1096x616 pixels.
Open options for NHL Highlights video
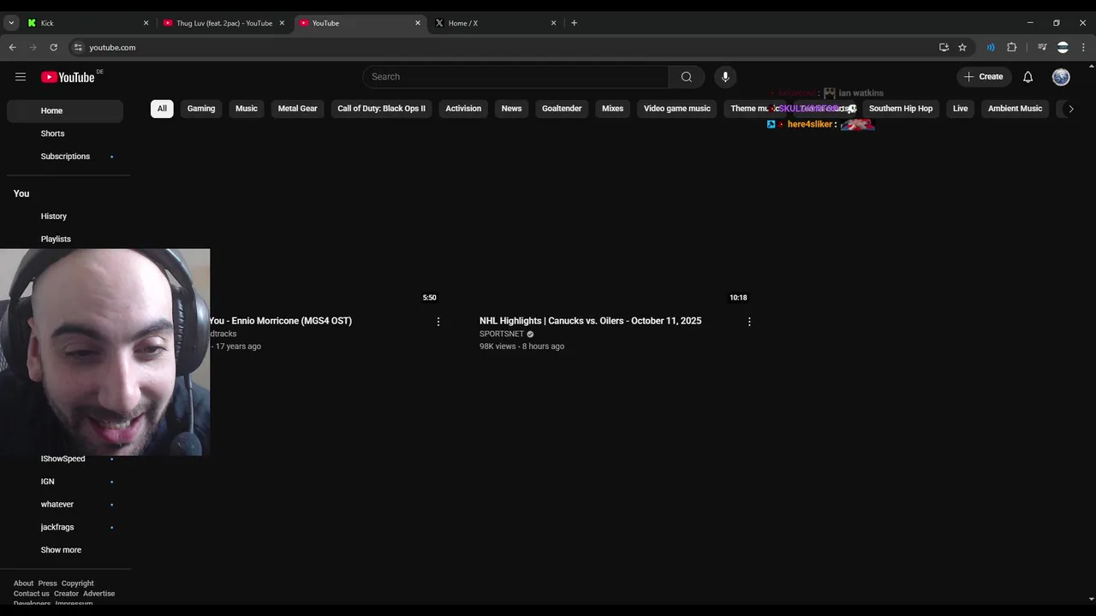(749, 322)
